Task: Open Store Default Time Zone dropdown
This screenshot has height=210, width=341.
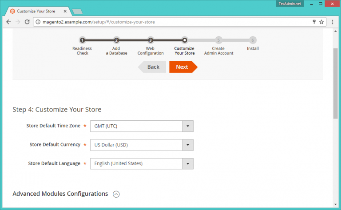Action: tap(142, 126)
